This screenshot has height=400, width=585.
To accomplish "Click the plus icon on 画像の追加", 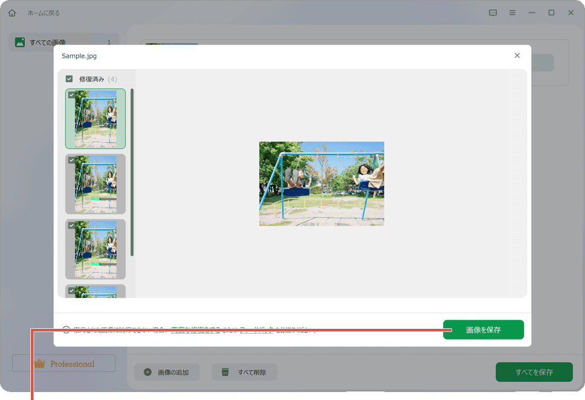I will click(x=146, y=372).
